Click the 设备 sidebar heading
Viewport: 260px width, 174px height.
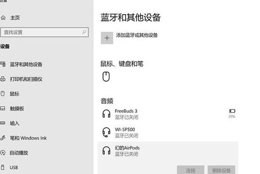[5, 46]
